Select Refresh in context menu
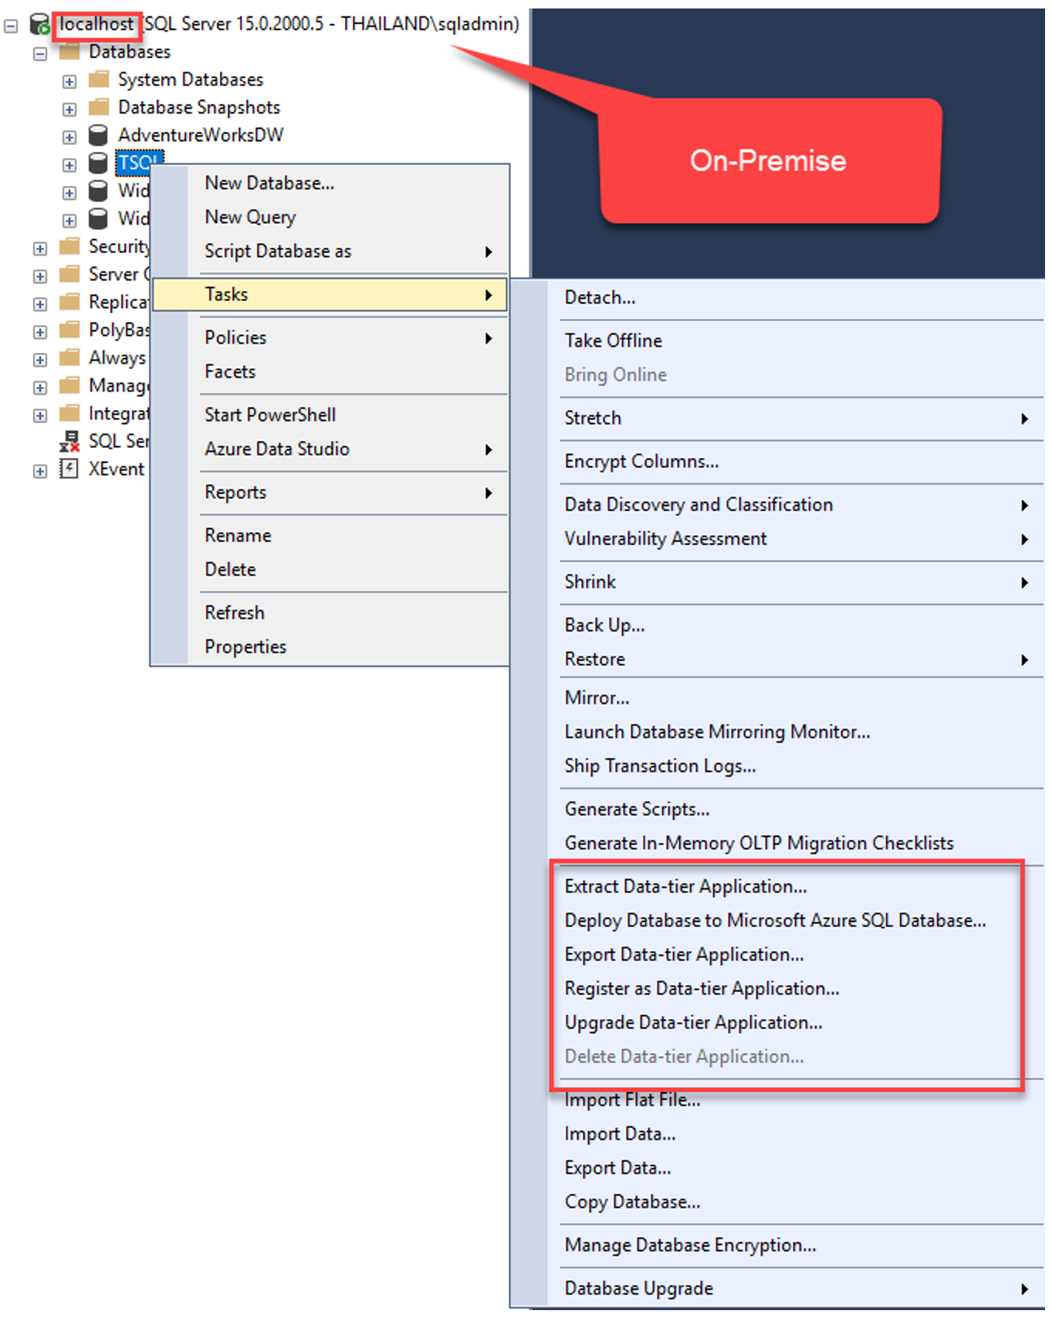This screenshot has height=1324, width=1052. pyautogui.click(x=330, y=612)
